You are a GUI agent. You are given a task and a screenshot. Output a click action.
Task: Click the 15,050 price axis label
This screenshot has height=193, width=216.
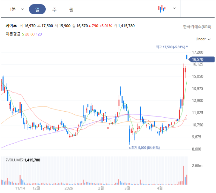pos(198,77)
